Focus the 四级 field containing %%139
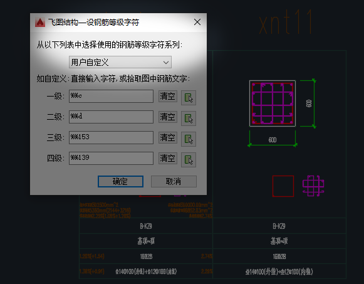364x284 pixels. pyautogui.click(x=111, y=158)
